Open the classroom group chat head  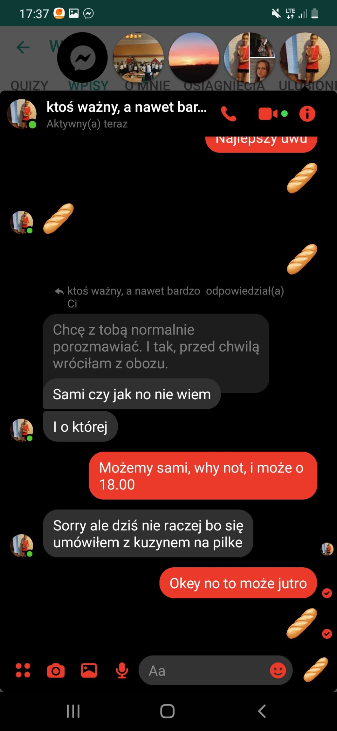[139, 58]
